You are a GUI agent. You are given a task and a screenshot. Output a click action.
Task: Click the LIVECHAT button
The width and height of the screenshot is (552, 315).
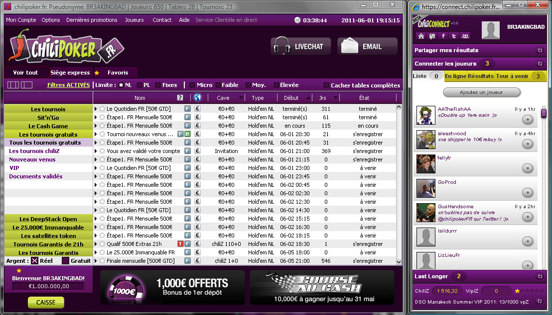[x=301, y=46]
